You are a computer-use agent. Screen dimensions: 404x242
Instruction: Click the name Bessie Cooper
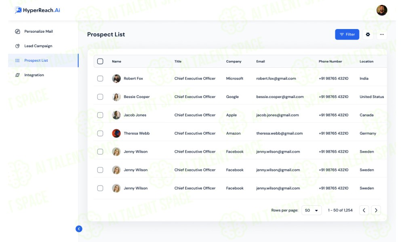137,97
